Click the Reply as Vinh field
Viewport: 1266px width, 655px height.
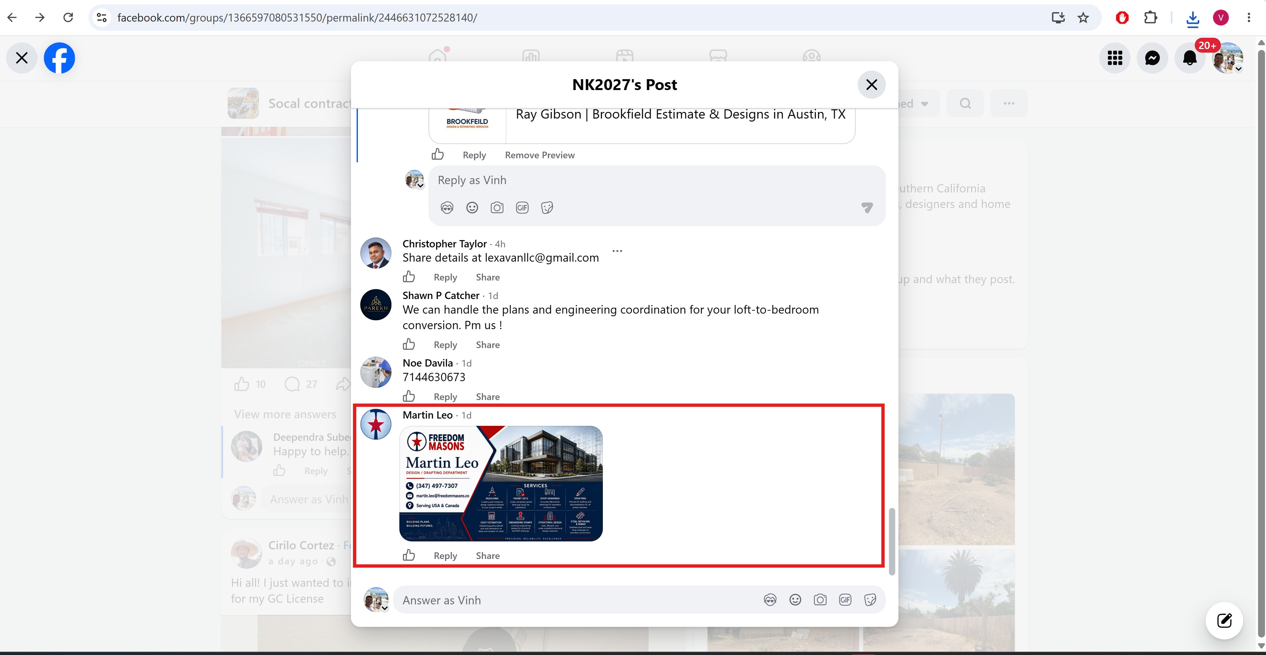[x=657, y=180]
